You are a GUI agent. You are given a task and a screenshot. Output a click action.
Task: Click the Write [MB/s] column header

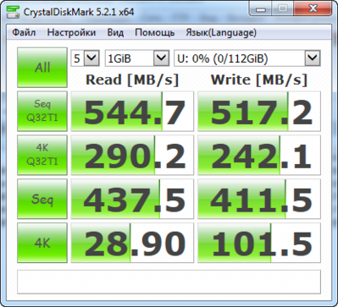coord(259,80)
